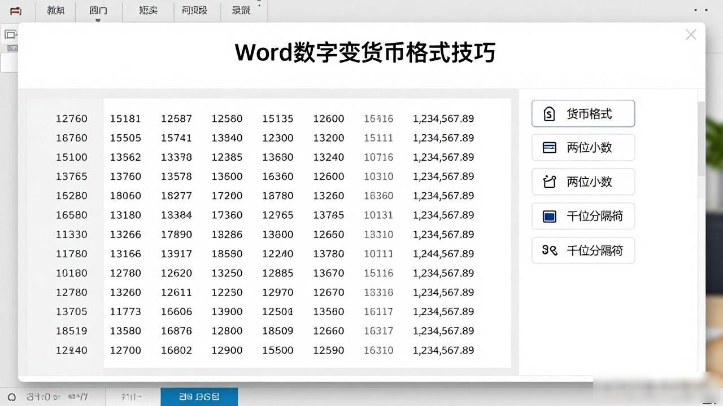This screenshot has width=723, height=406.
Task: Select the cell containing 18060
Action: pyautogui.click(x=125, y=196)
